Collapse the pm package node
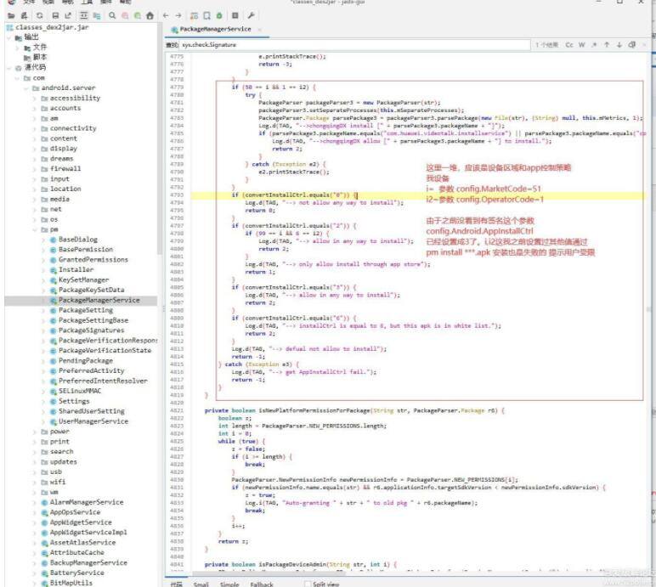The image size is (656, 587). pyautogui.click(x=35, y=229)
